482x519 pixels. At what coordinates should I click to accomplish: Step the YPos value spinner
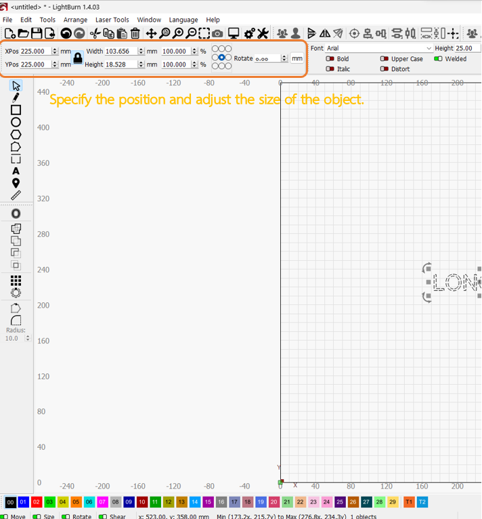point(55,64)
